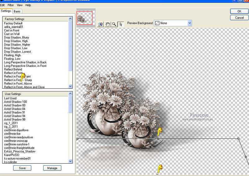This screenshot has height=176, width=249.
Task: Select Long Perspective Shadow, in Back
Action: pyautogui.click(x=26, y=62)
